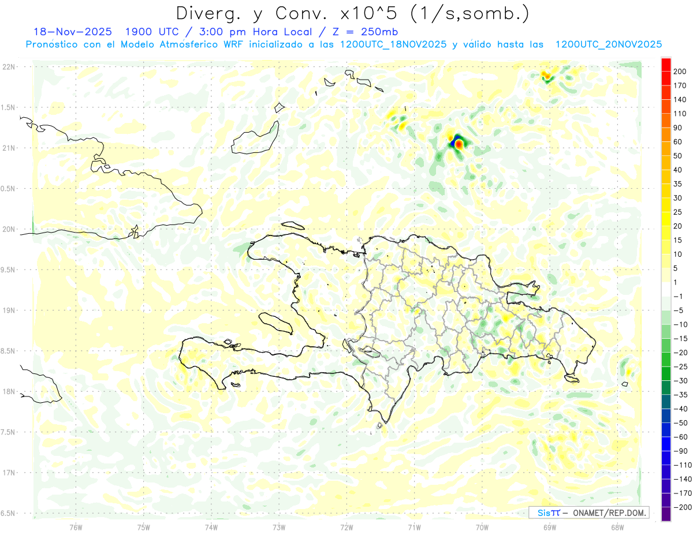Click the "21N" latitude label
Screen dimensions: 693x535
[x=9, y=148]
